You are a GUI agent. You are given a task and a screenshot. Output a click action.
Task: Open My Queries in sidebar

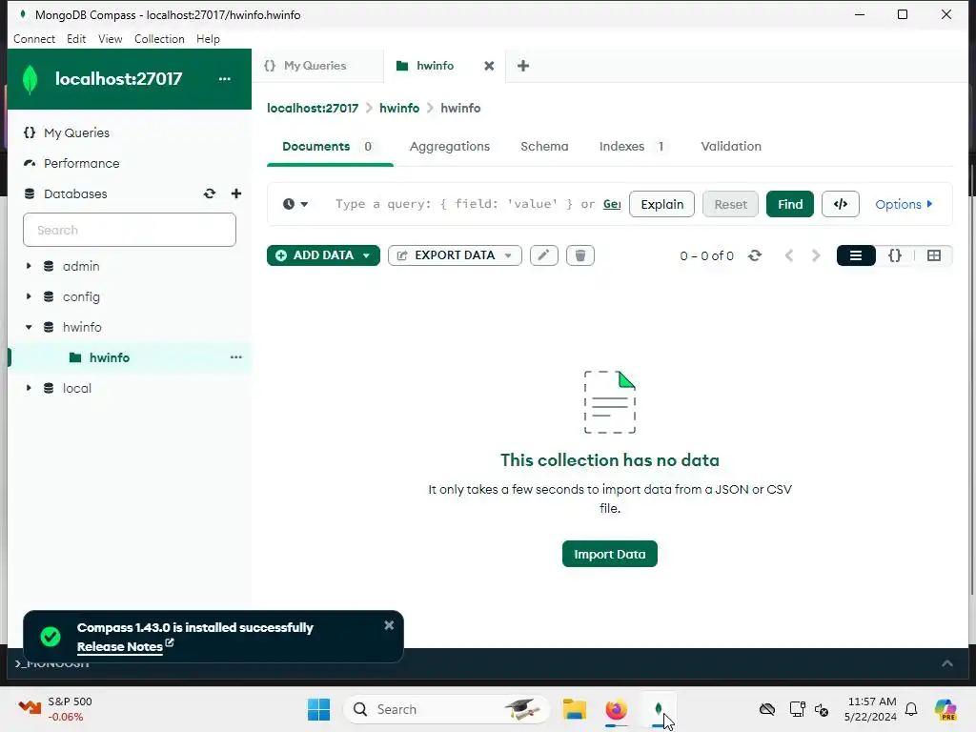[76, 132]
